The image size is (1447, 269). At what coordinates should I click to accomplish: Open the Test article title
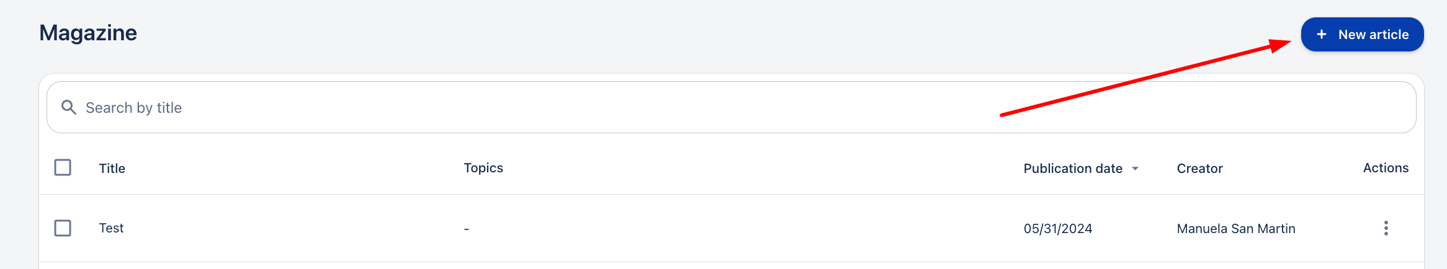pyautogui.click(x=112, y=228)
